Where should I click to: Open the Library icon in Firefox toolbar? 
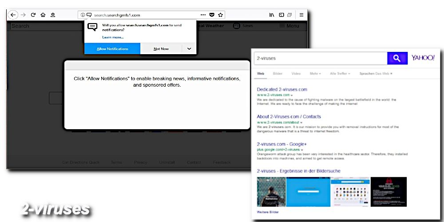click(x=272, y=15)
